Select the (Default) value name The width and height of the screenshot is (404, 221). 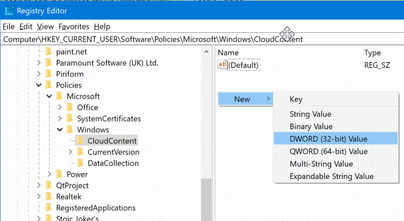coord(244,65)
